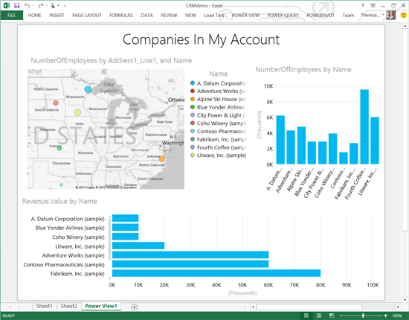Open the Team ribbon tab
This screenshot has width=409, height=320.
coord(348,16)
